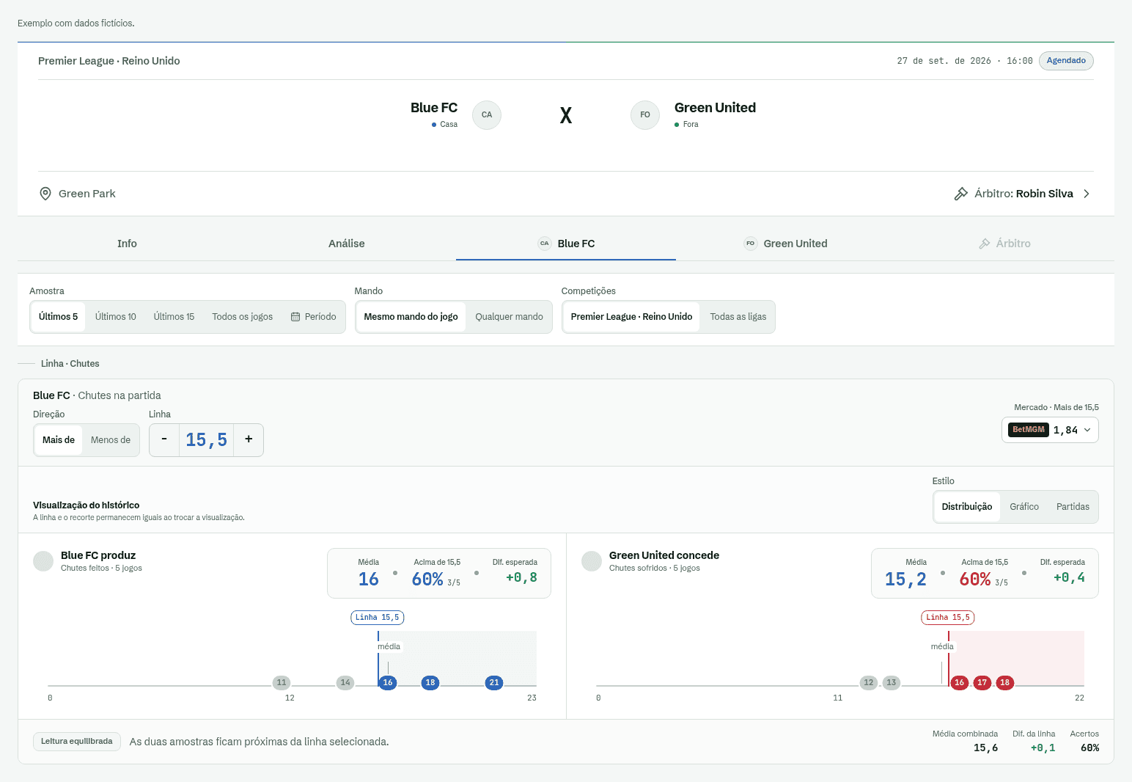Click the Agendado status badge

[1066, 61]
